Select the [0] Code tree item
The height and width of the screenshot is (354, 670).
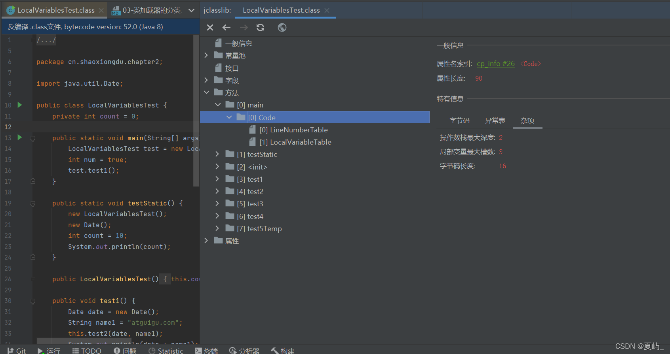click(x=315, y=117)
